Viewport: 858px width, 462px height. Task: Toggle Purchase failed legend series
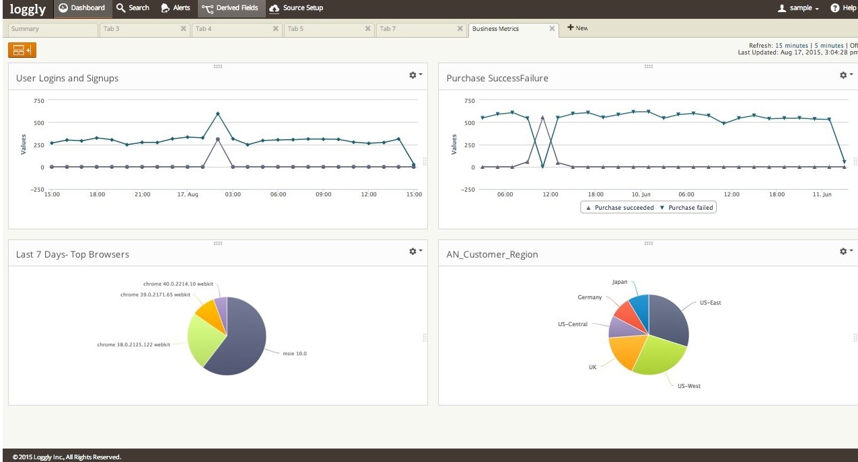click(x=686, y=208)
